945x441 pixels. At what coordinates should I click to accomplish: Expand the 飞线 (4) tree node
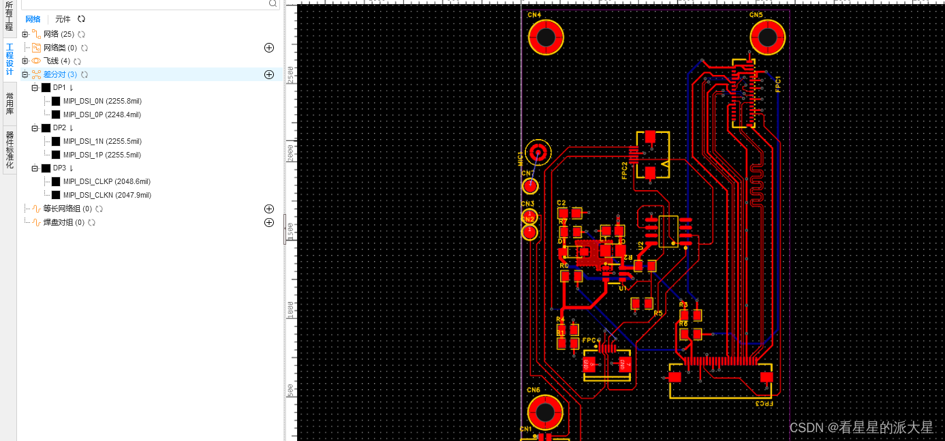click(x=25, y=61)
